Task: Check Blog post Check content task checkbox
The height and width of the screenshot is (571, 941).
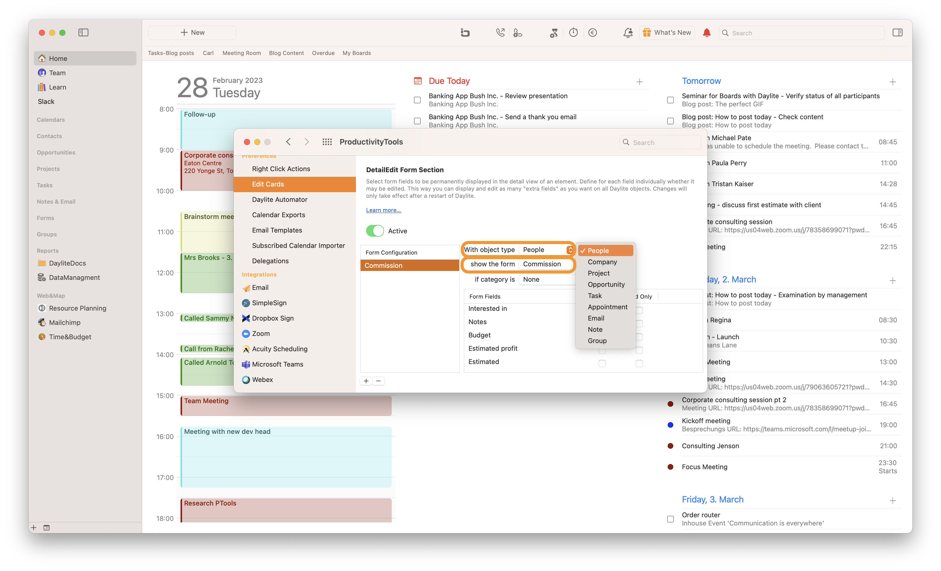Action: pyautogui.click(x=670, y=121)
